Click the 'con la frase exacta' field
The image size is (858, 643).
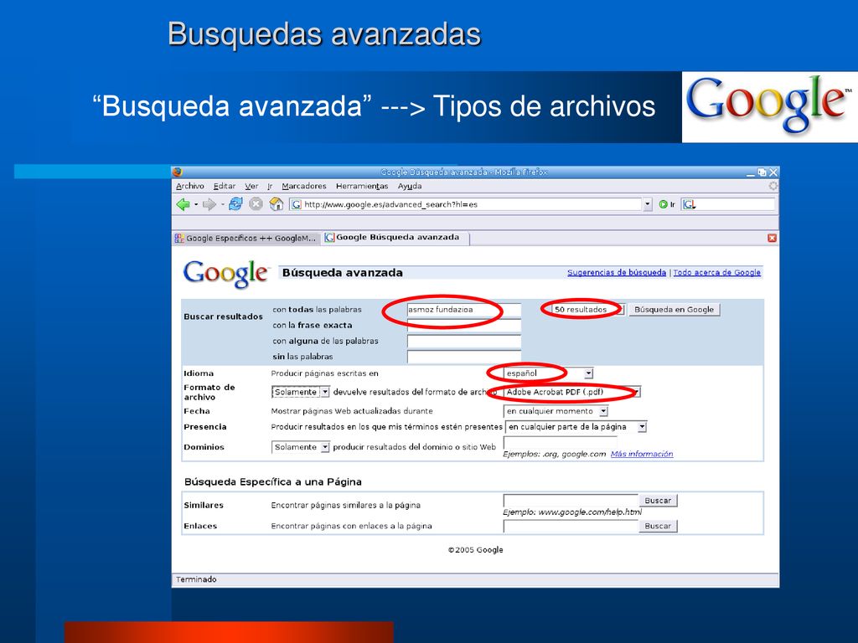[x=463, y=326]
